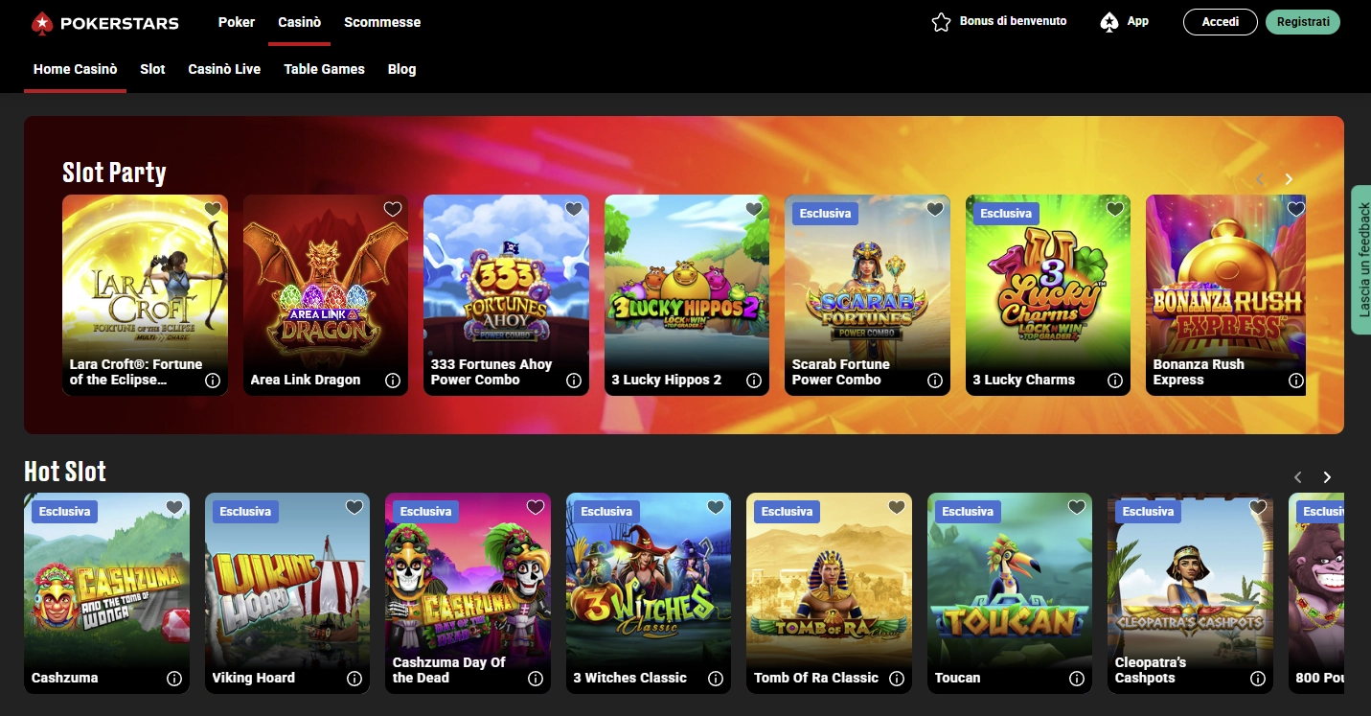Add Lara Croft slot to favorites
This screenshot has width=1371, height=716.
(212, 208)
